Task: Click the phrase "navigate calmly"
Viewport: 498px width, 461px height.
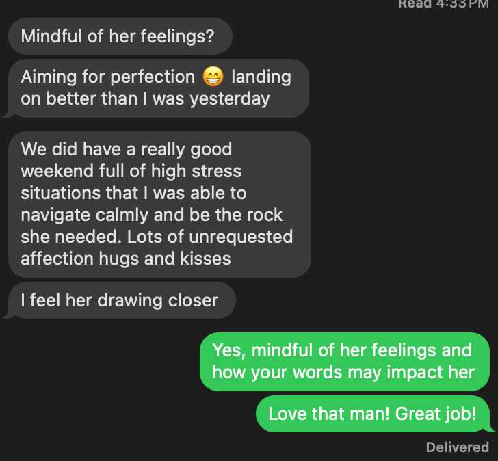Action: (84, 215)
